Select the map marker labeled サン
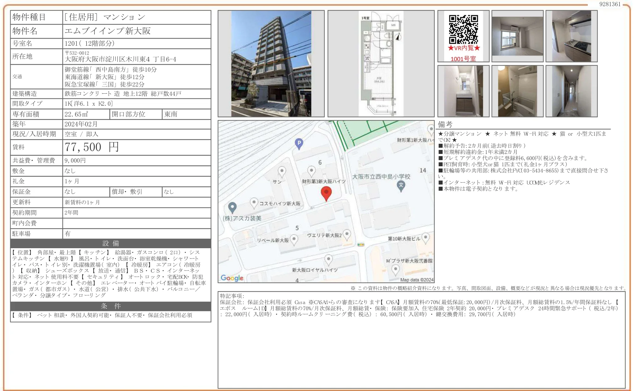 [x=282, y=171]
